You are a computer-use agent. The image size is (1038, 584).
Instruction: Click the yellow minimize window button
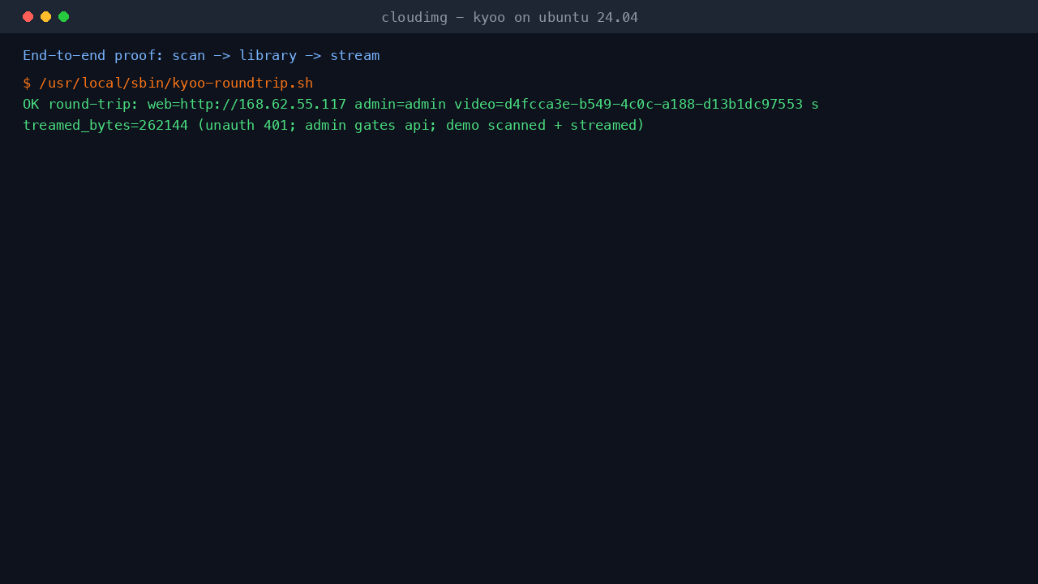click(x=46, y=16)
